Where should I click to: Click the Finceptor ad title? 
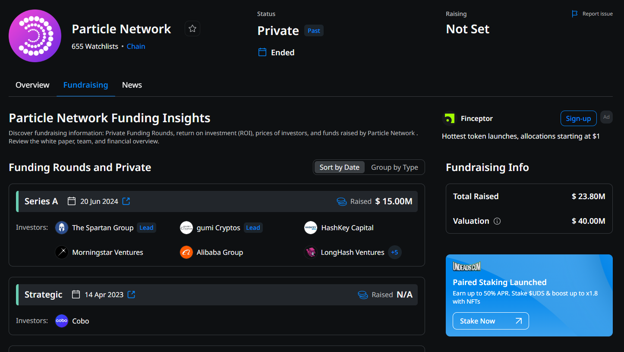click(477, 118)
